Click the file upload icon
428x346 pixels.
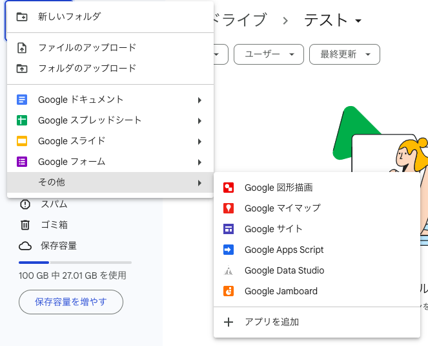pos(22,48)
